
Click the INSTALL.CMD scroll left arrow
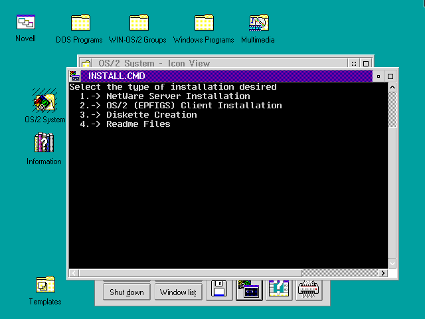(x=74, y=273)
